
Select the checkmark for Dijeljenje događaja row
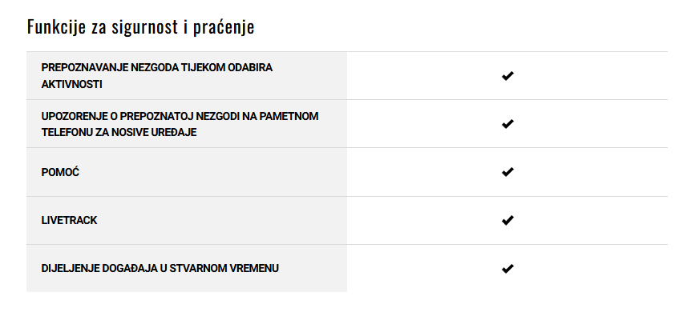(x=507, y=269)
